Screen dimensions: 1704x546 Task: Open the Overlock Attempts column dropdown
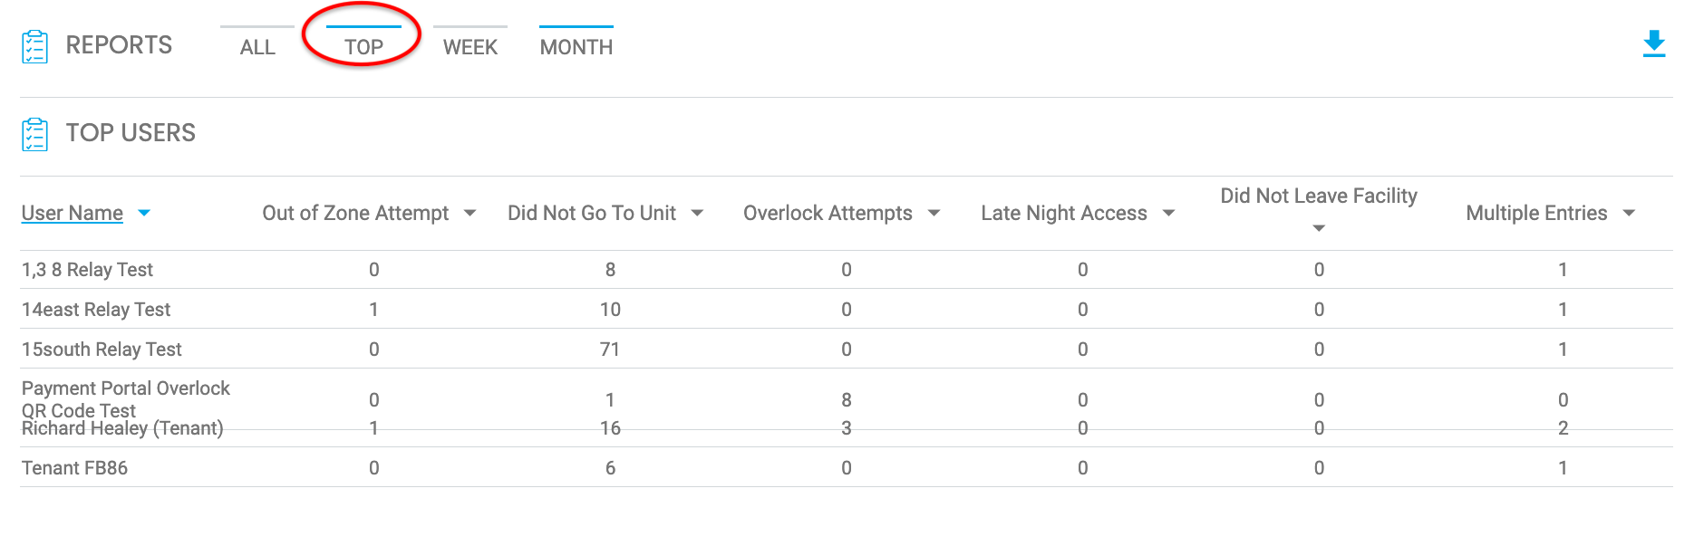934,214
